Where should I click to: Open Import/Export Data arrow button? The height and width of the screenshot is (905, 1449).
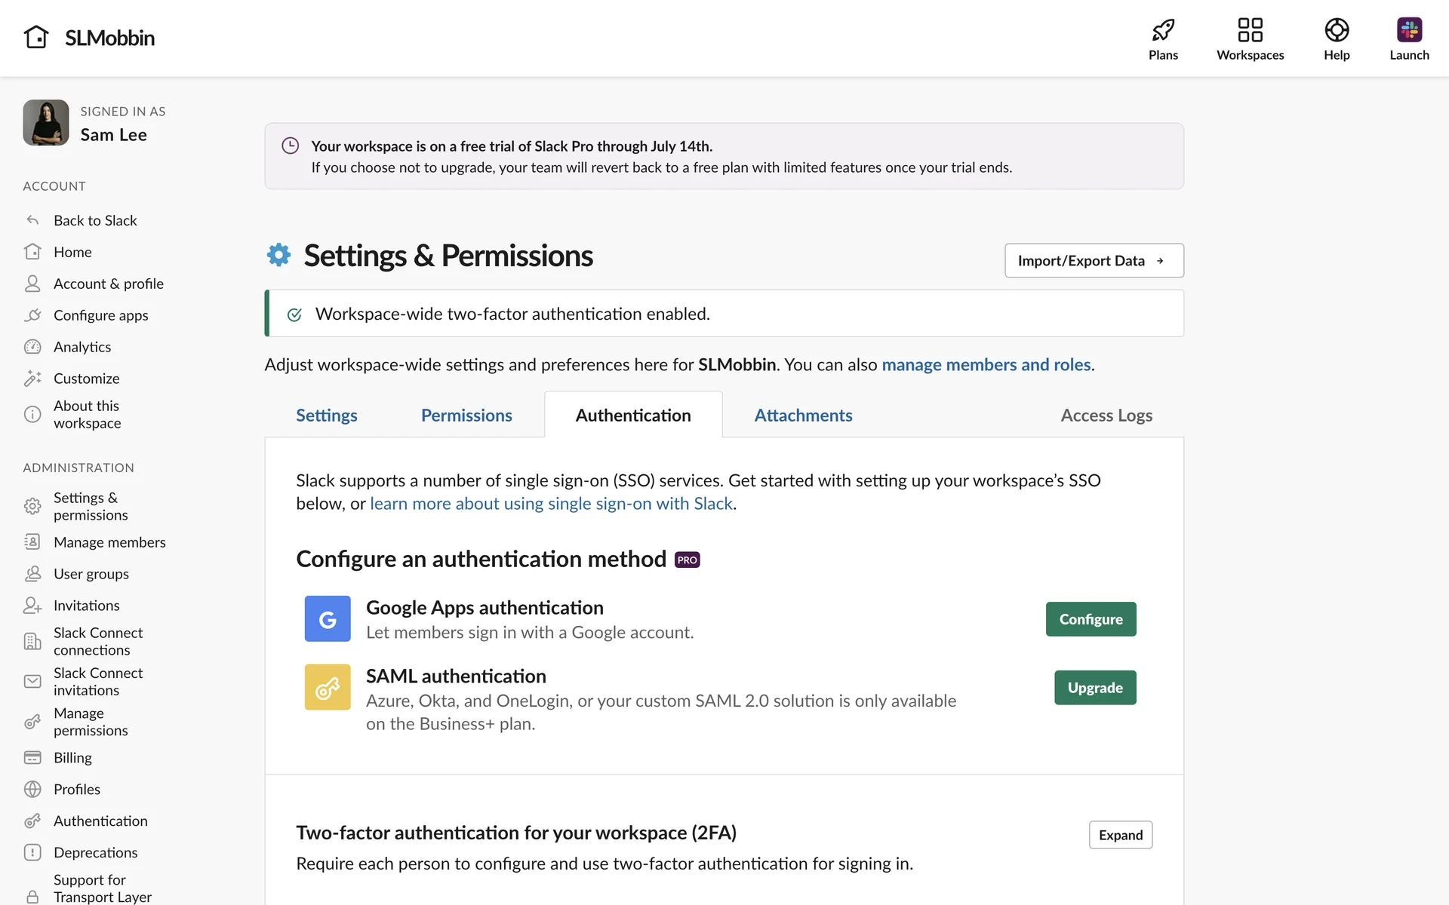[x=1094, y=260]
